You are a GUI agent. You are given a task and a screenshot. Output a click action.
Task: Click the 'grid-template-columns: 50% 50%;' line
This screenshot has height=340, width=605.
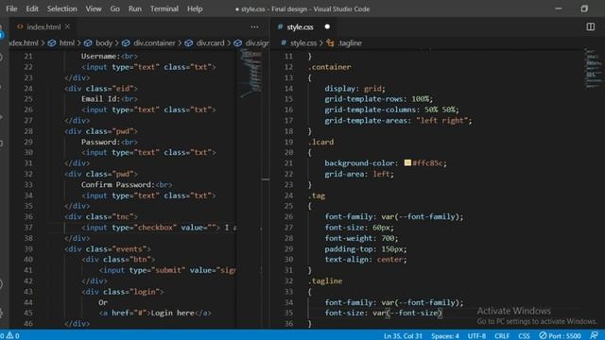392,110
